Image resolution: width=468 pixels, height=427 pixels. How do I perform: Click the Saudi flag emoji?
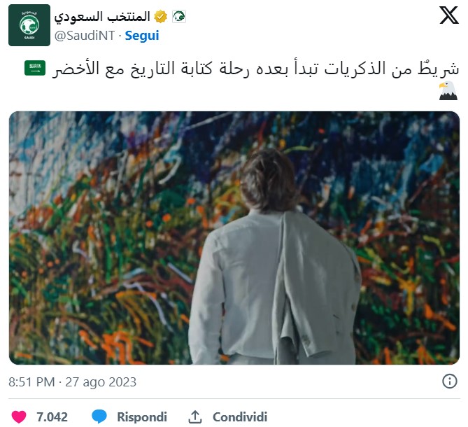[x=35, y=68]
